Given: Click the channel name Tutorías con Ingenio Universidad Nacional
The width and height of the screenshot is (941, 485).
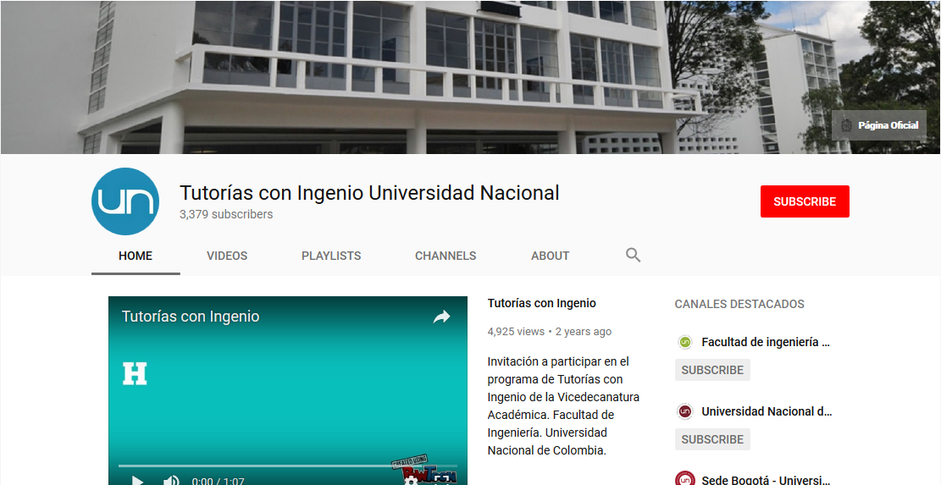Looking at the screenshot, I should 369,193.
